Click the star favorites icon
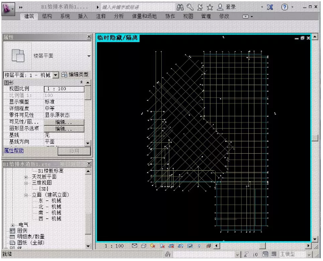Viewport: 323px width, 261px height. click(210, 8)
